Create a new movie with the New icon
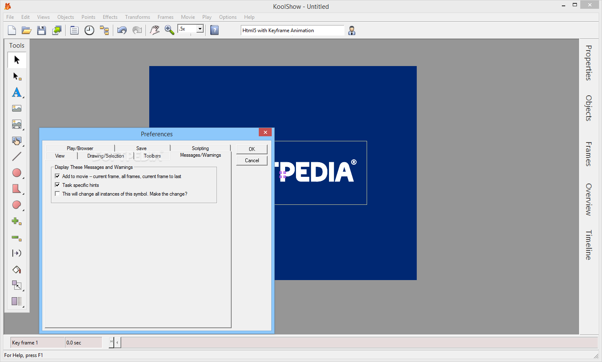602x362 pixels. 12,30
